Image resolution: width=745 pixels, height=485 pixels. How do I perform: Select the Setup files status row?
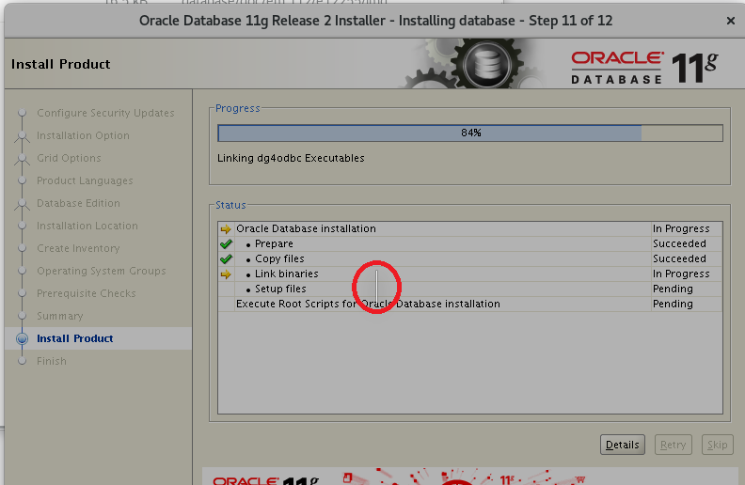[x=470, y=289]
